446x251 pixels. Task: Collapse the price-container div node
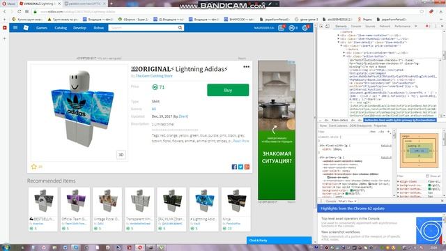point(341,45)
